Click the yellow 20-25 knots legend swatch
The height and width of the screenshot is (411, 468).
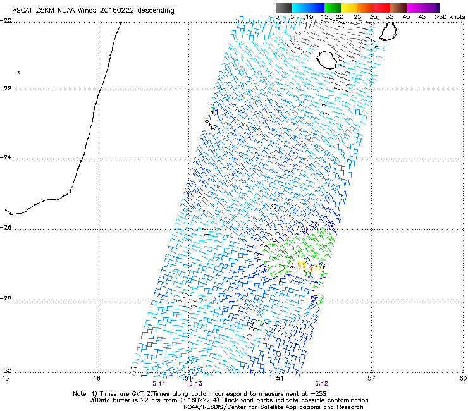(349, 8)
